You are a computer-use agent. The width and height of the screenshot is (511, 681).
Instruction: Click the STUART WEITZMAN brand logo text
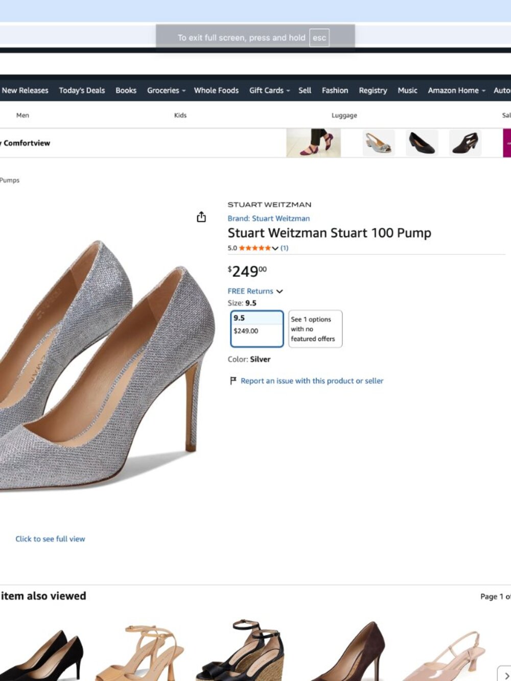click(269, 204)
